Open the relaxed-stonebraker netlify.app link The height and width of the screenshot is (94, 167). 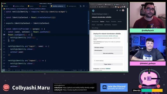[x=106, y=36]
